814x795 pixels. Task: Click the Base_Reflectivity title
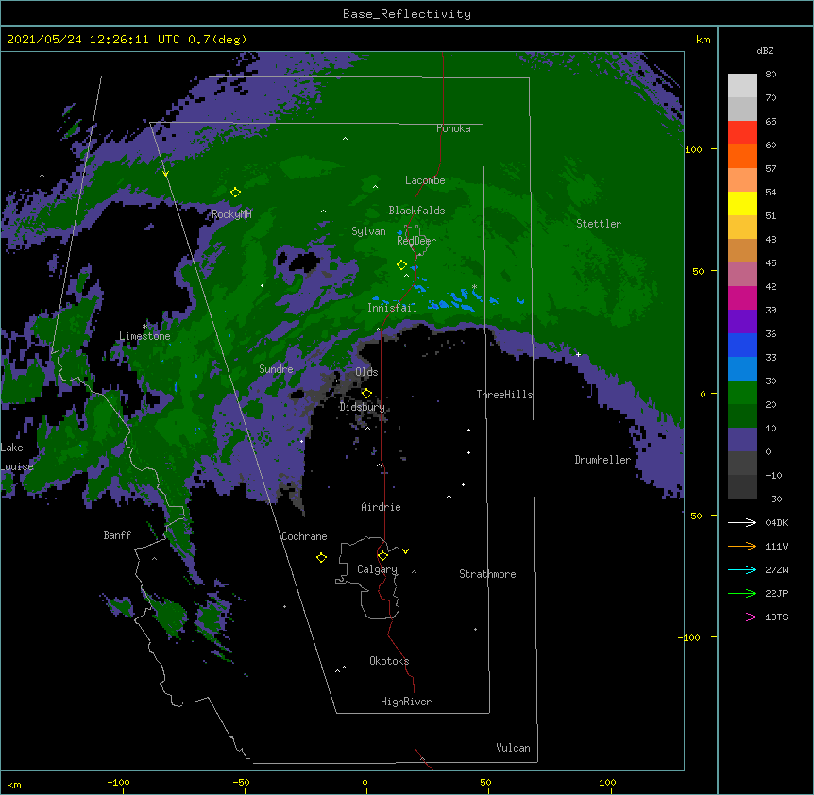(x=407, y=14)
